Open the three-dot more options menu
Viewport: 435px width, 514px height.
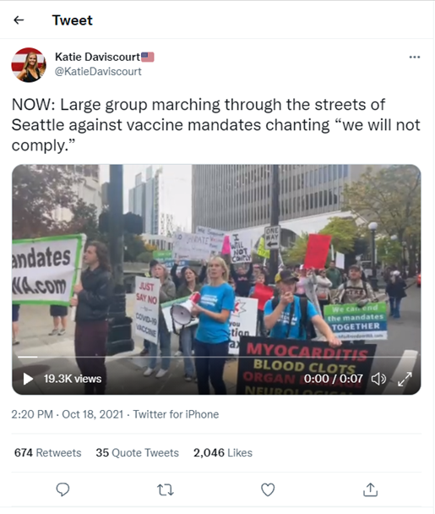[415, 57]
